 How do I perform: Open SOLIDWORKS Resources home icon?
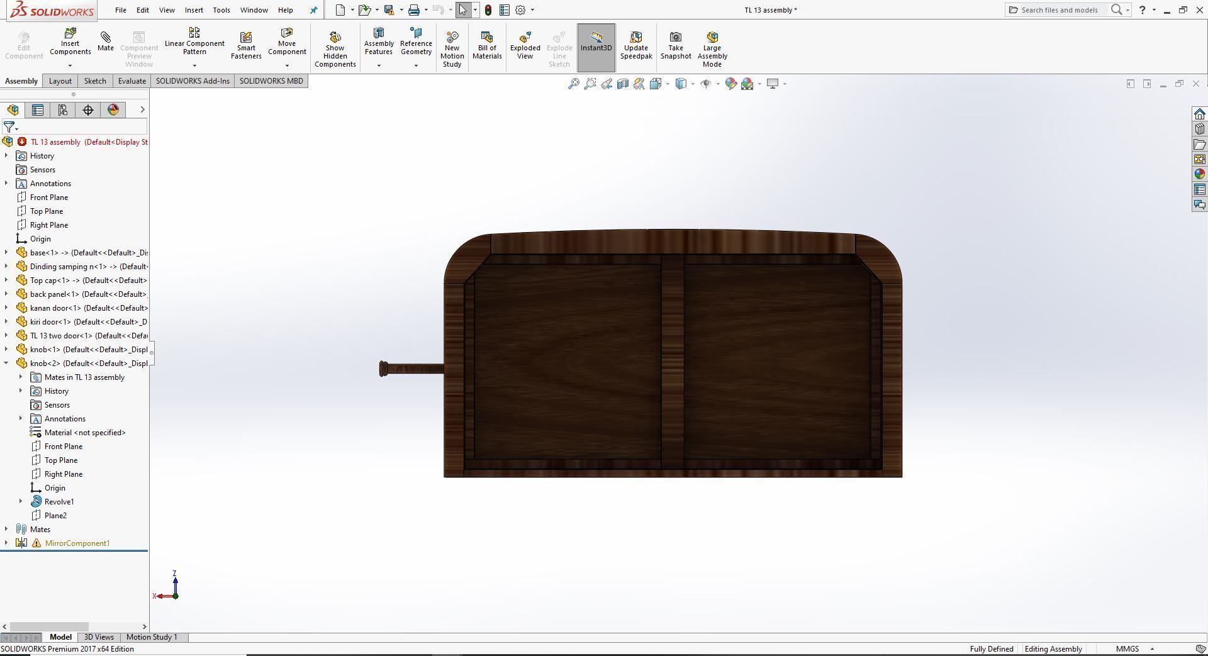(1199, 114)
